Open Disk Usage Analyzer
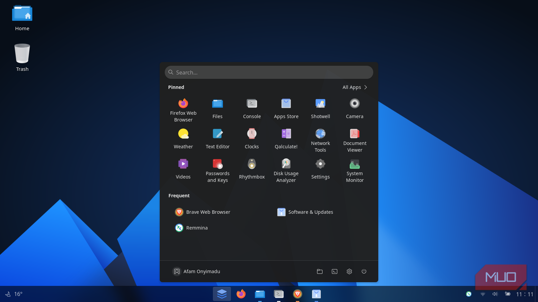Viewport: 538px width, 302px height. coord(286,170)
